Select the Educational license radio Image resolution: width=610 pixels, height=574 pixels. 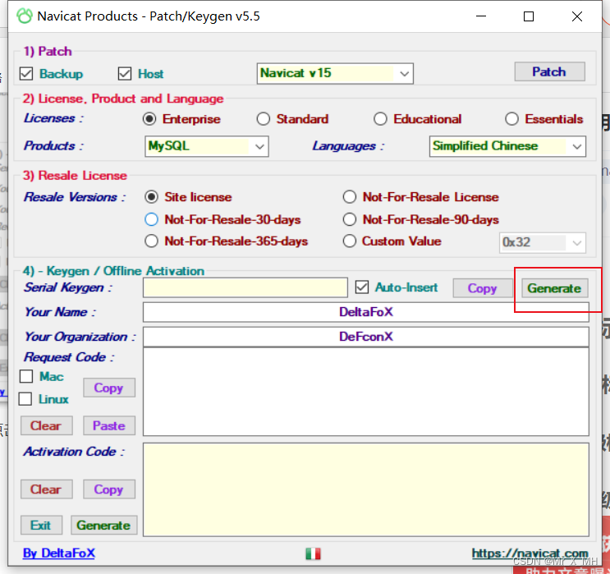(x=380, y=119)
